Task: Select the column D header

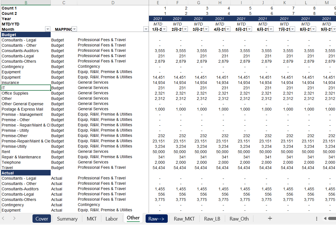Action: coord(113,3)
